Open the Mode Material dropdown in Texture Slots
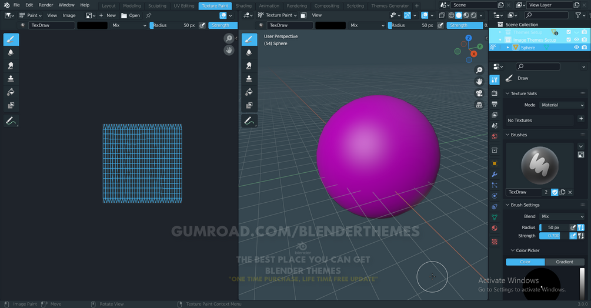 click(562, 105)
